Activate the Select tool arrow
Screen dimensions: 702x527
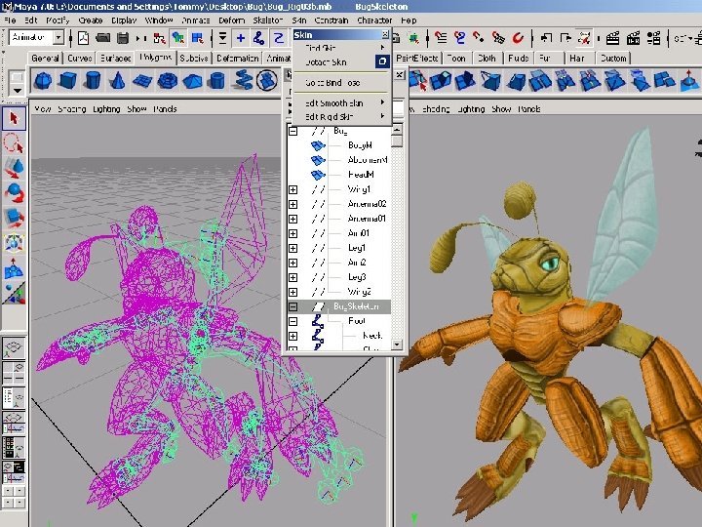[14, 119]
